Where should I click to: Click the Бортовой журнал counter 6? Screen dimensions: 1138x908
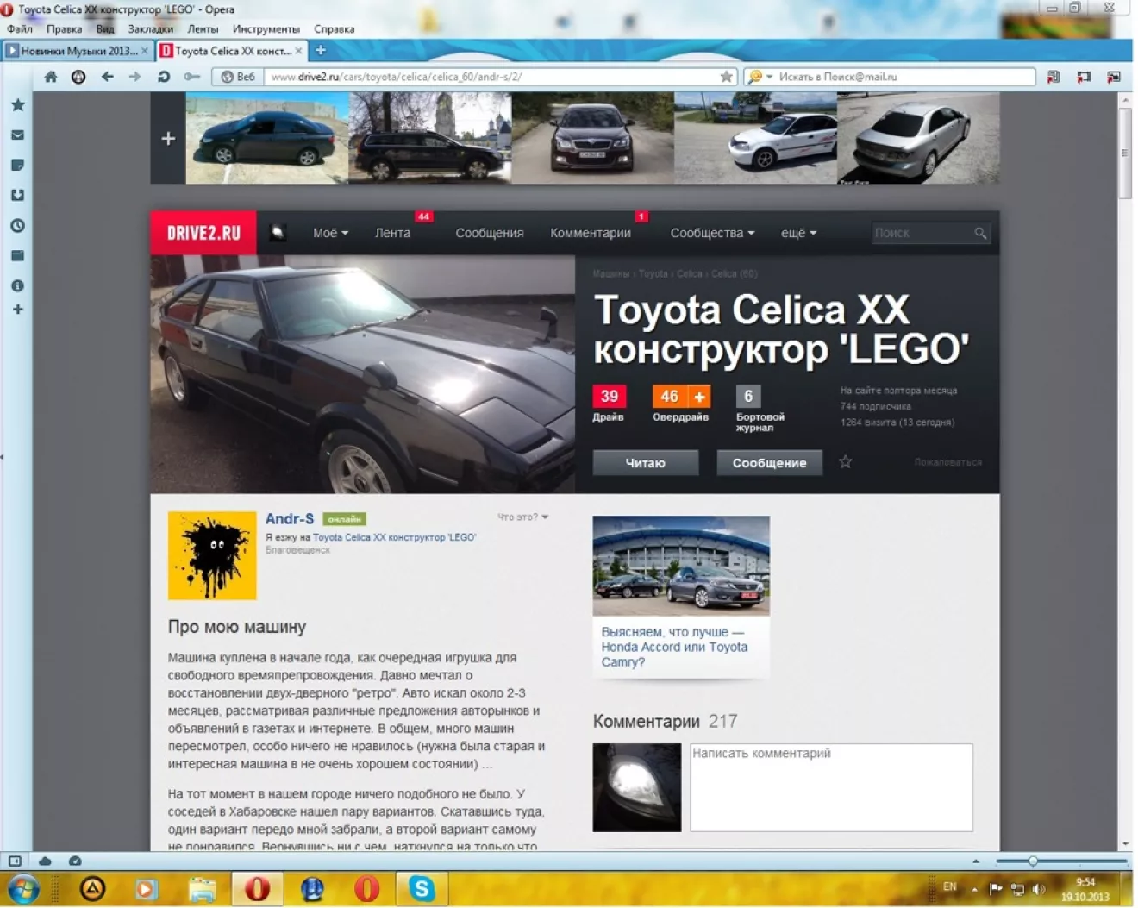pyautogui.click(x=747, y=397)
